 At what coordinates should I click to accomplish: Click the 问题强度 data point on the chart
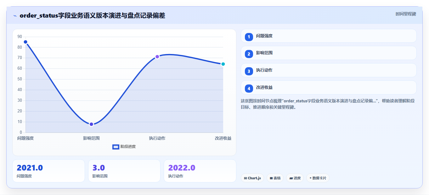tap(25, 42)
